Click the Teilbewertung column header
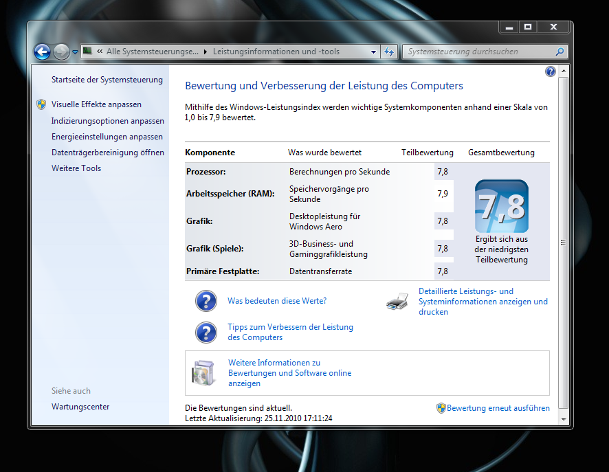609x472 pixels. coord(428,153)
